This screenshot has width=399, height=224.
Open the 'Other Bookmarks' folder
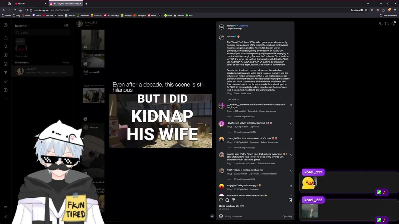(x=388, y=15)
